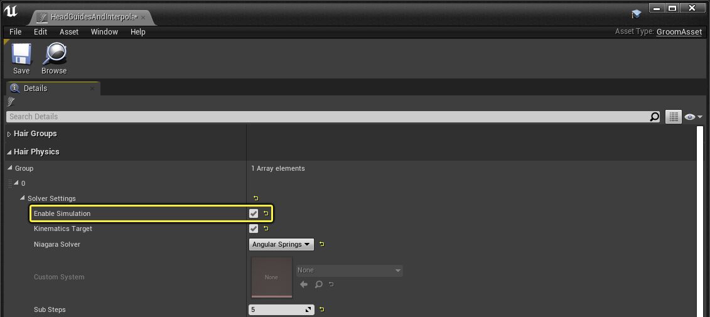Save the groom asset with Save icon
The width and height of the screenshot is (710, 317).
click(x=21, y=58)
